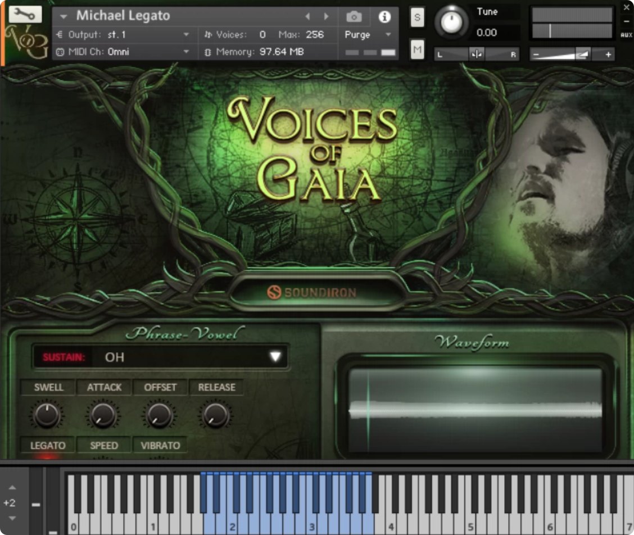The width and height of the screenshot is (634, 535).
Task: Lower volume with minus button
Action: [536, 54]
